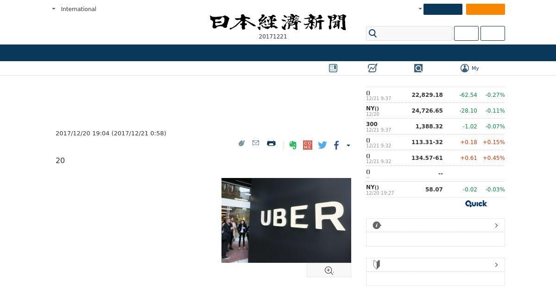Expand the info panel chevron

click(496, 225)
